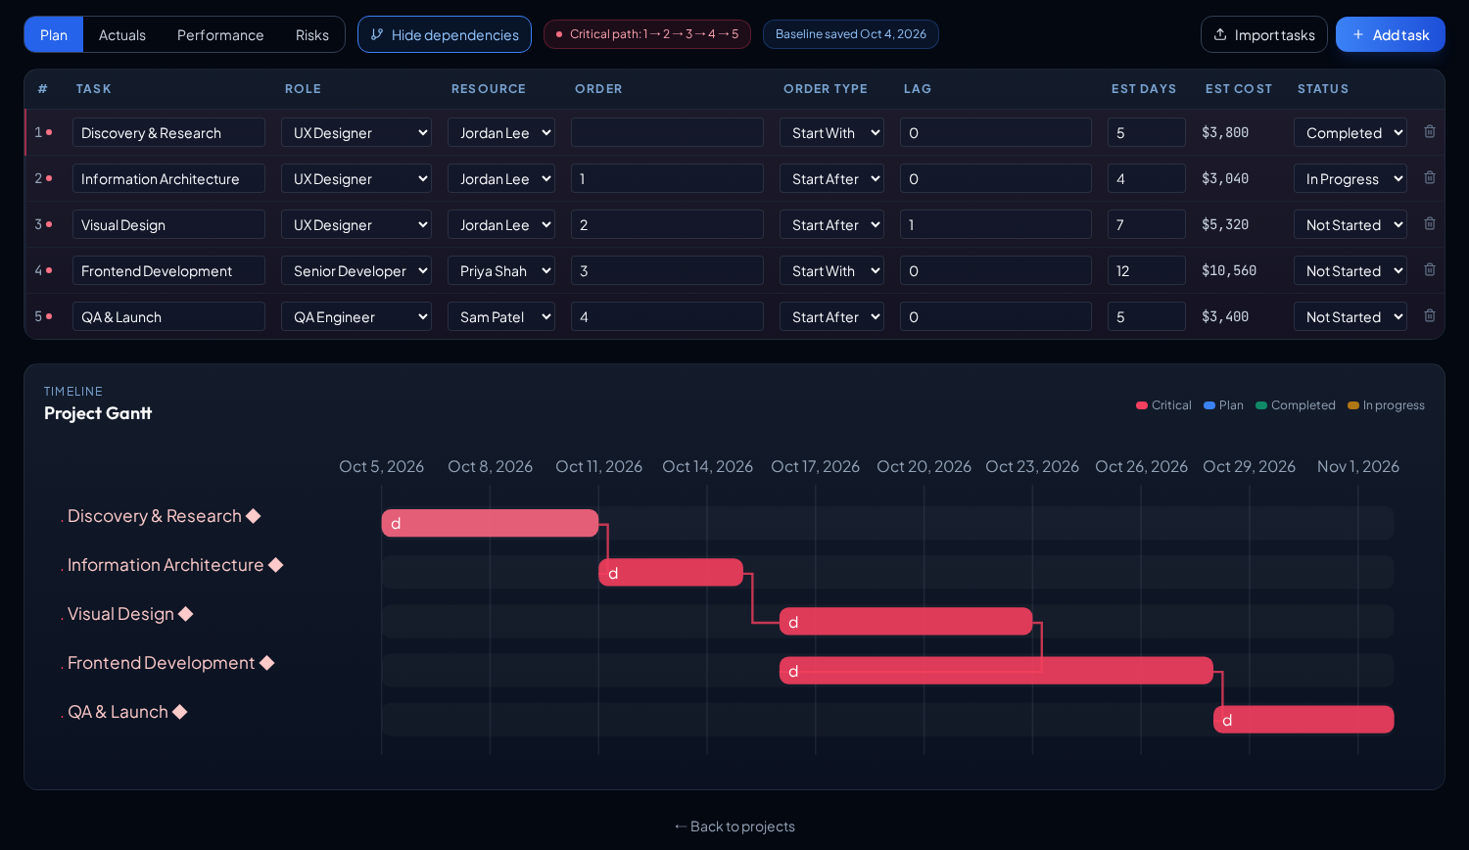Screen dimensions: 1469x850
Task: Click the Information Architecture Gantt bar
Action: 671,572
